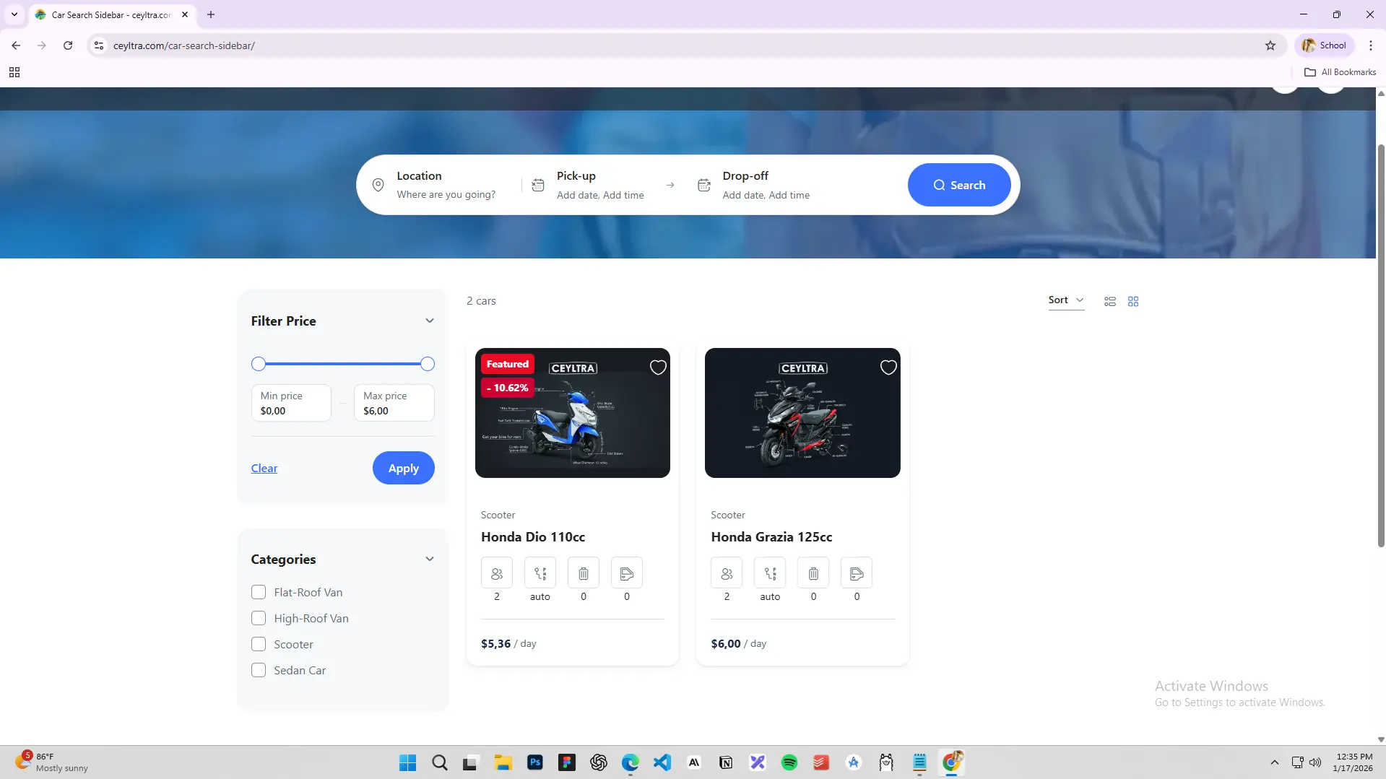Open Spotify from the taskbar
Screen dimensions: 1386x779
pyautogui.click(x=789, y=762)
